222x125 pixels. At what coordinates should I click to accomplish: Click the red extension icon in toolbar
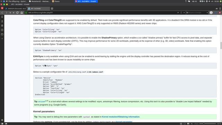[x=220, y=12]
